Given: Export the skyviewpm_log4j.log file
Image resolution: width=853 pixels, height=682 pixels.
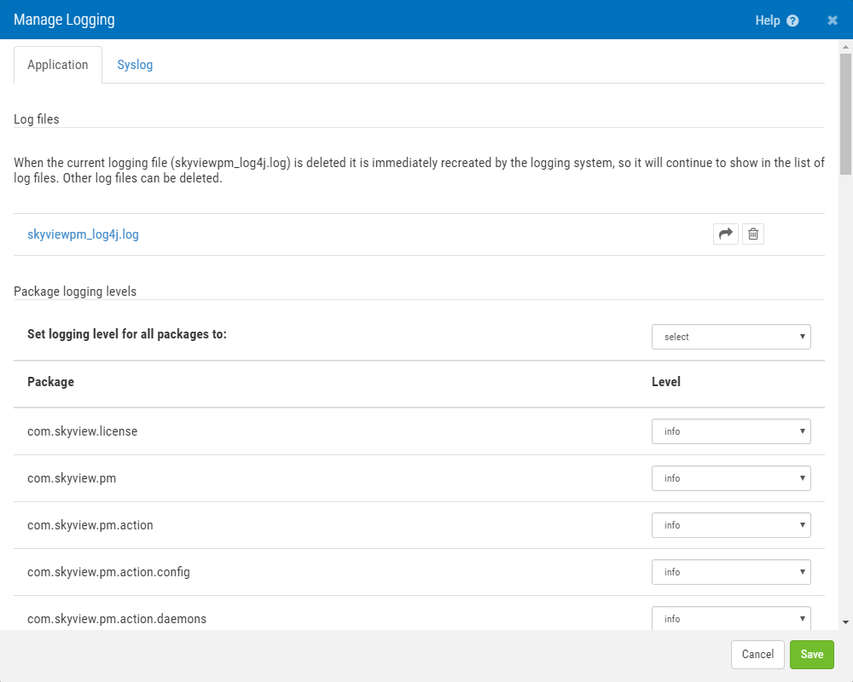Looking at the screenshot, I should 726,234.
